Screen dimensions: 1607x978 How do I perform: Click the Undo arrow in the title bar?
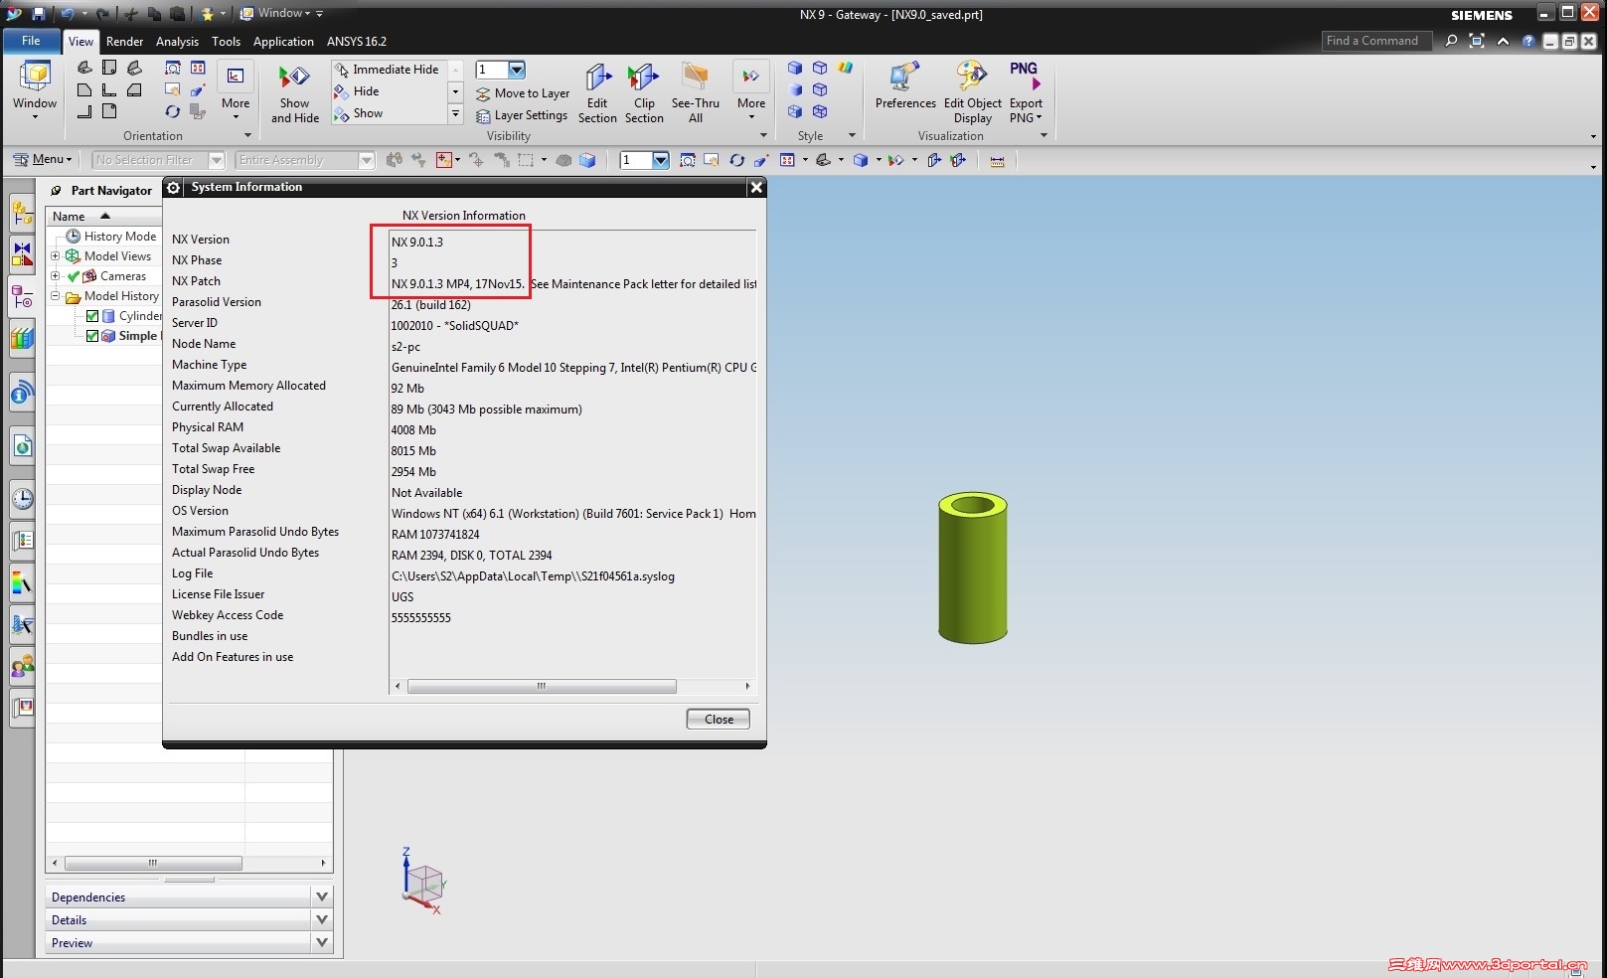pos(67,14)
